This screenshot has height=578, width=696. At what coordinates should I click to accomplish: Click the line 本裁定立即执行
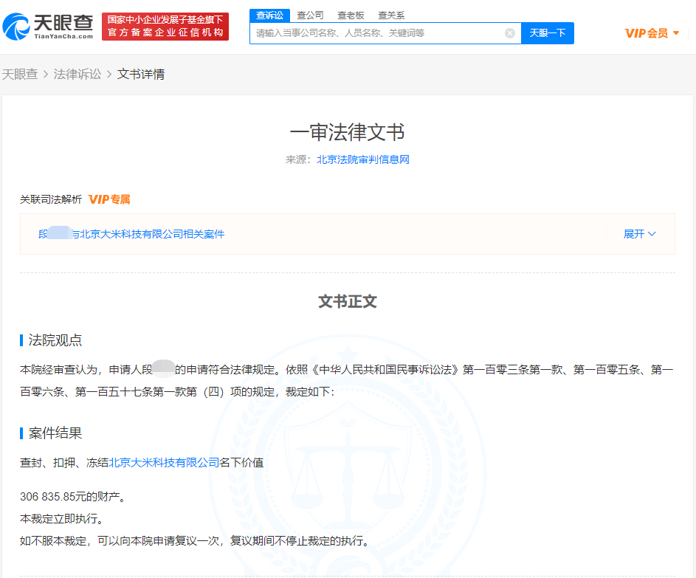click(61, 518)
